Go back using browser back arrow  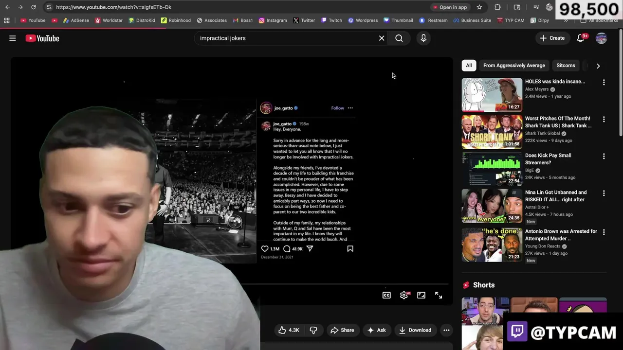click(x=7, y=7)
